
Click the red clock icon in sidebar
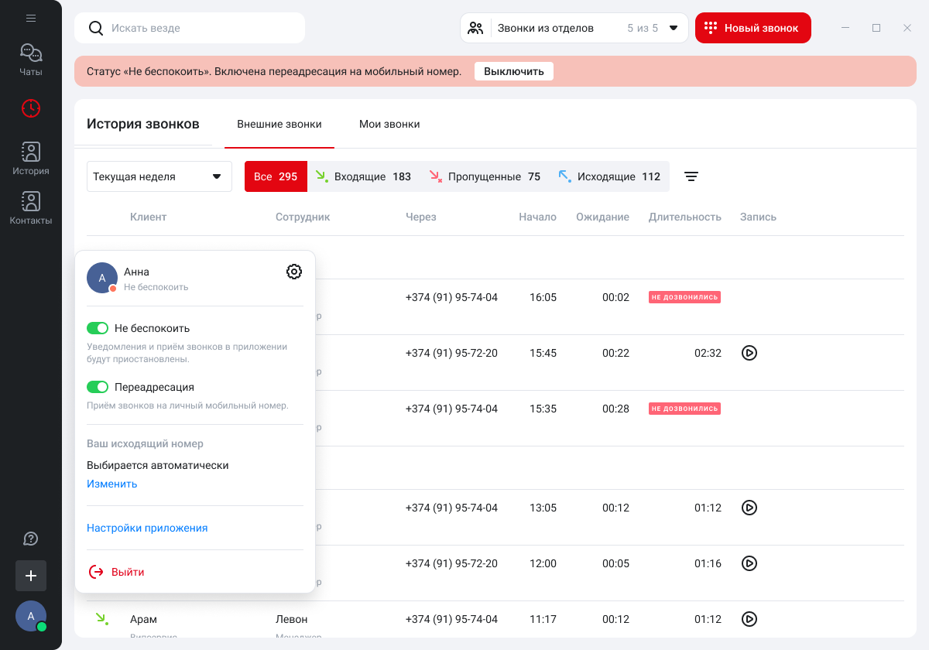tap(31, 108)
